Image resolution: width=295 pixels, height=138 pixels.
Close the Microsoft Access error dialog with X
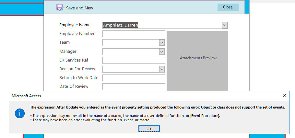(x=284, y=96)
